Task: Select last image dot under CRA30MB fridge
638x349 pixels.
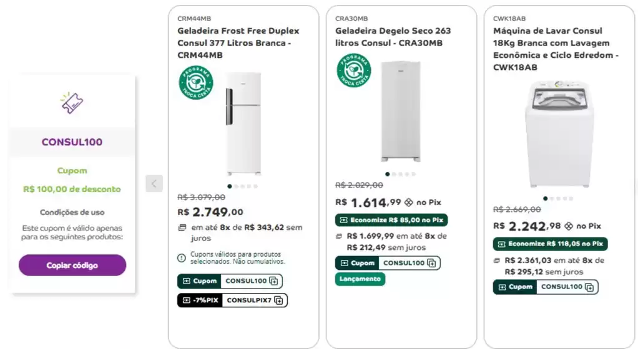Action: pos(413,174)
